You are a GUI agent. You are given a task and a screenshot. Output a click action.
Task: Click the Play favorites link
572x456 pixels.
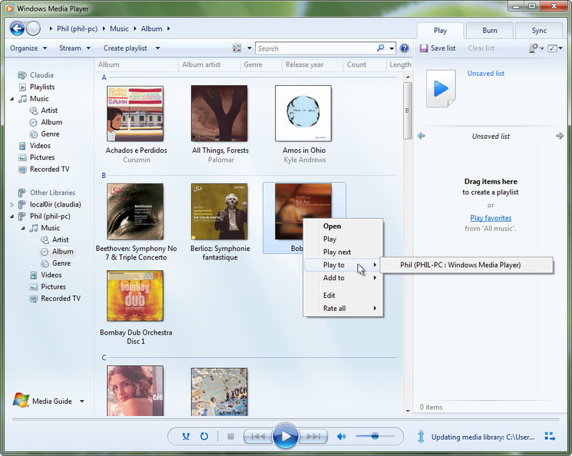tap(490, 218)
